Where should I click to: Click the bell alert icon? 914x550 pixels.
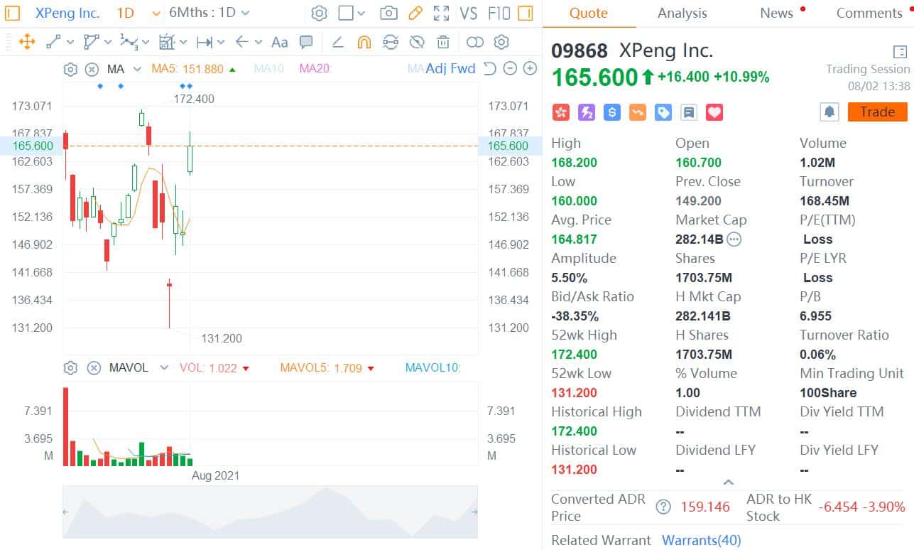[831, 112]
